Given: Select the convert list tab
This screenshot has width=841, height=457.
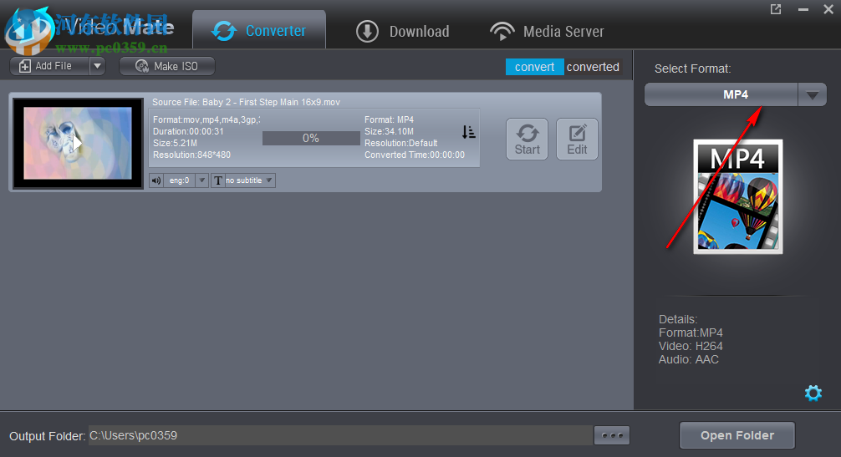Looking at the screenshot, I should [x=534, y=67].
